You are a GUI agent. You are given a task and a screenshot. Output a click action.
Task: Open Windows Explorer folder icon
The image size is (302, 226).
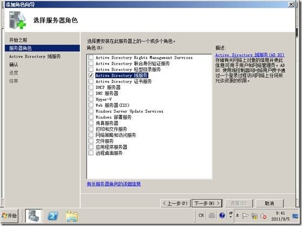(x=72, y=216)
